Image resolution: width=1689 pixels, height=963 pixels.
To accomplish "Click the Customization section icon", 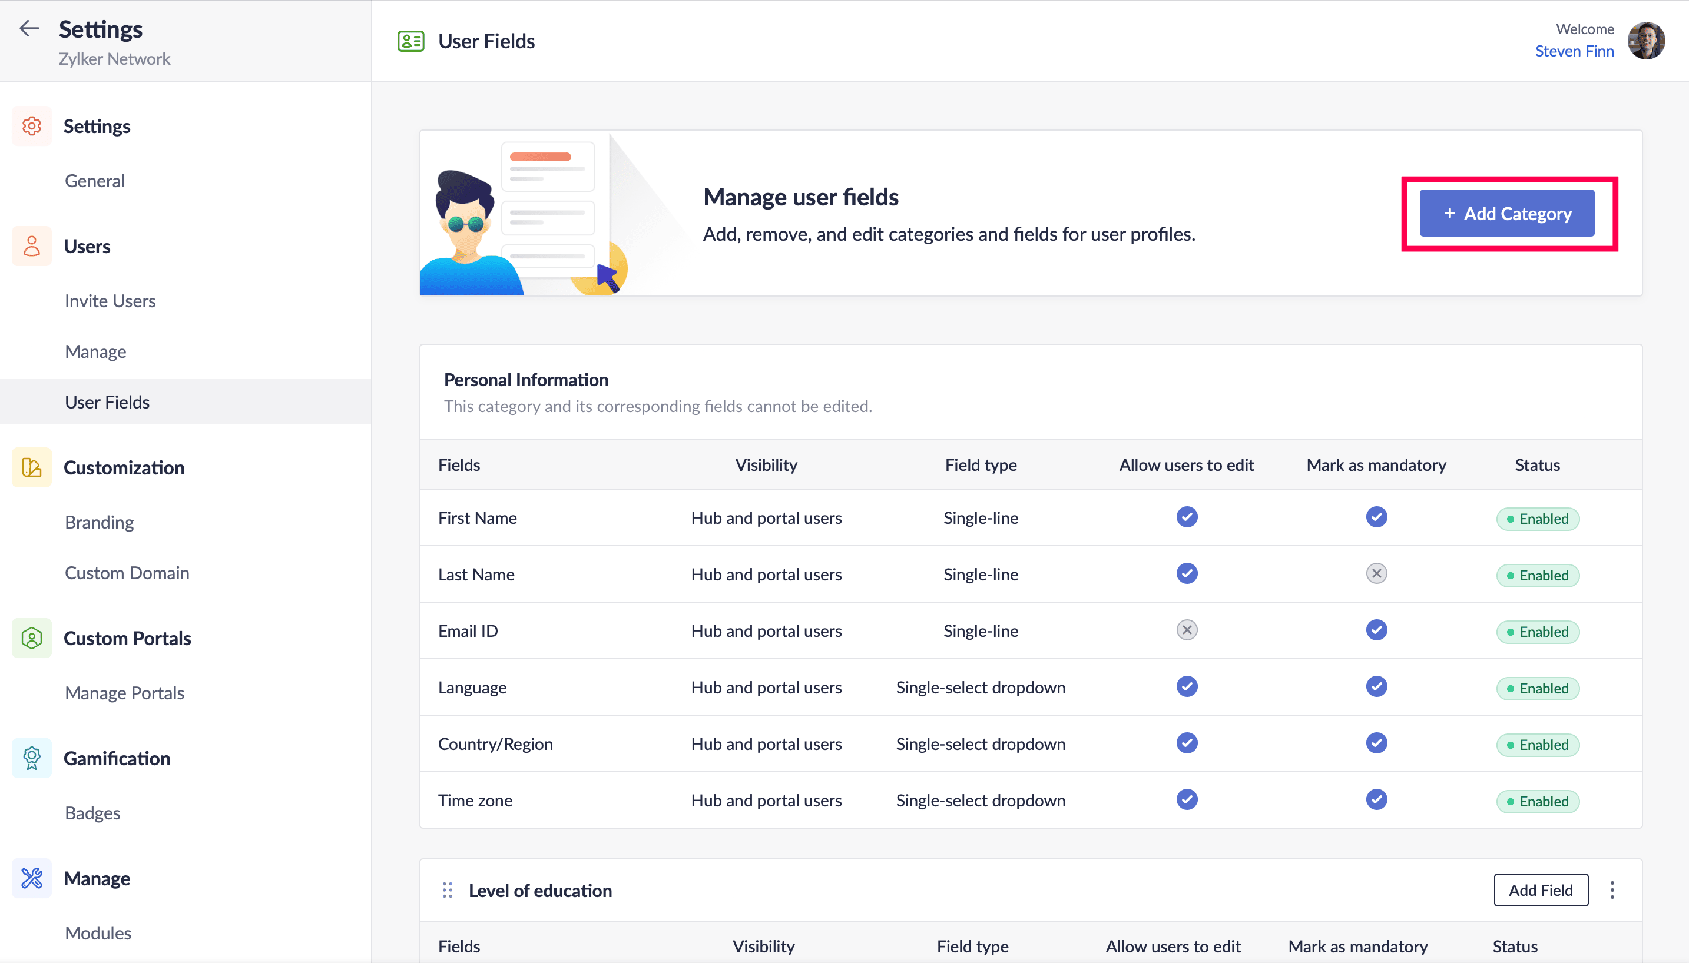I will point(31,467).
